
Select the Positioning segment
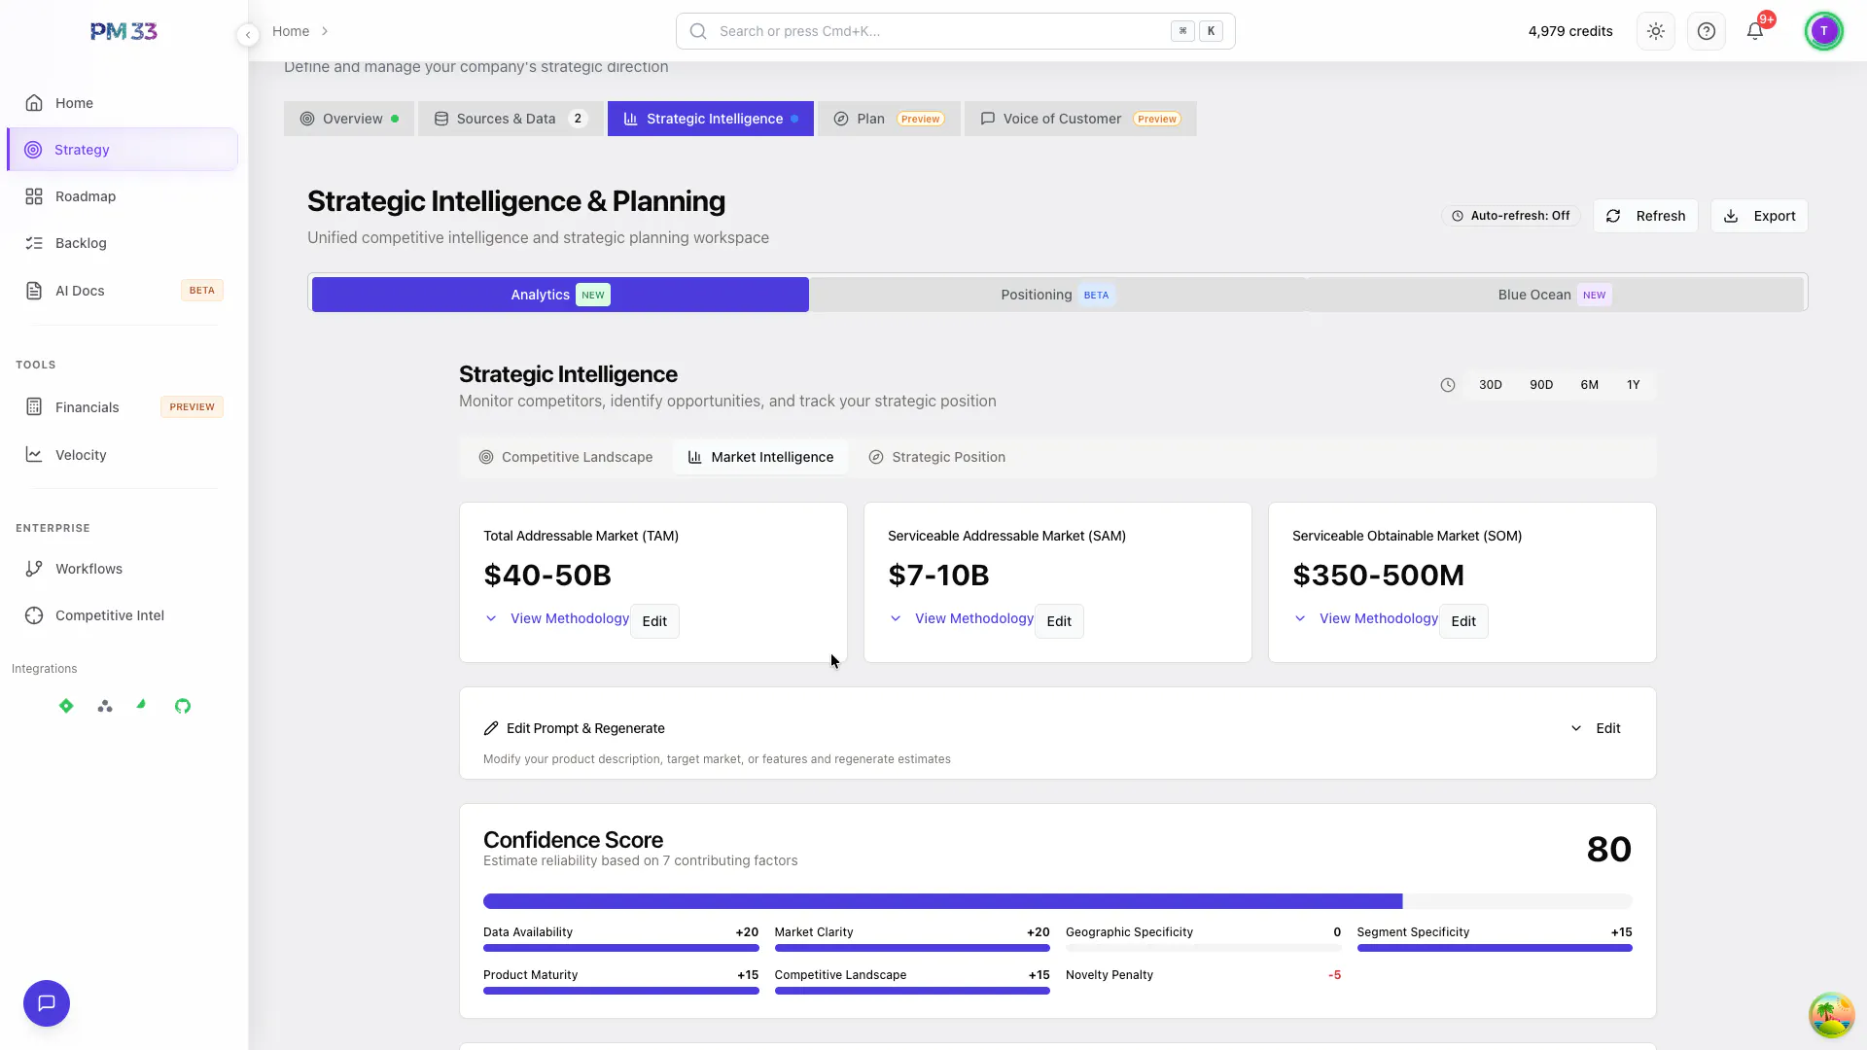(x=1057, y=295)
